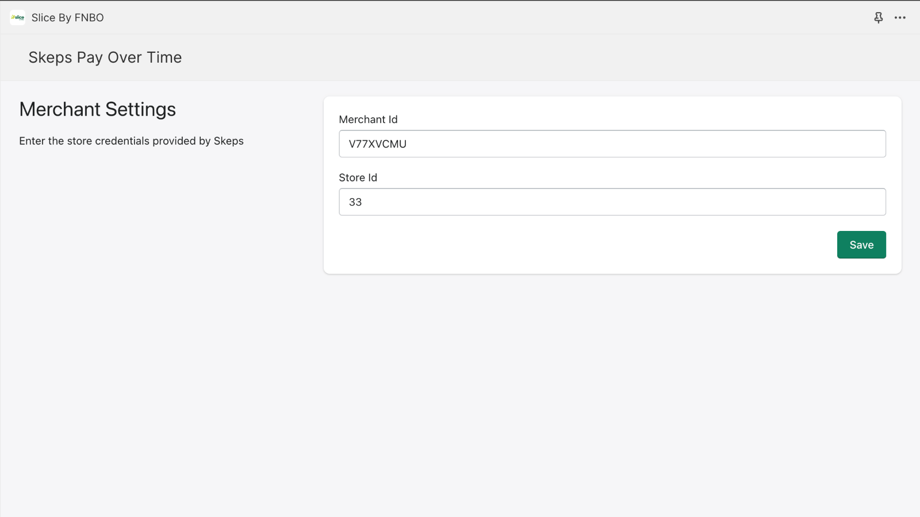Open the three-dot more options menu

click(900, 18)
